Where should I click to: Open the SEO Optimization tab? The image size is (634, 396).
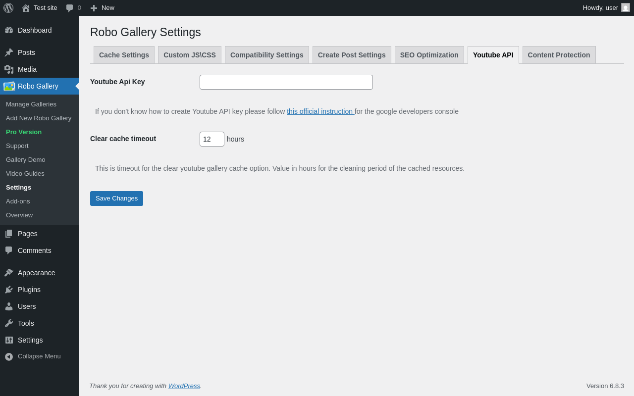point(429,55)
